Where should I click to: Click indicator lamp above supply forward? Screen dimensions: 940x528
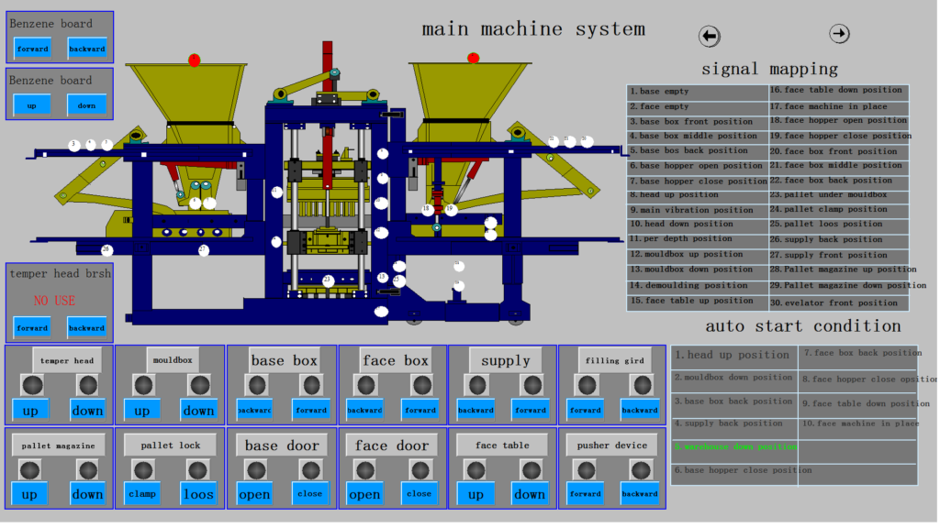coord(532,386)
